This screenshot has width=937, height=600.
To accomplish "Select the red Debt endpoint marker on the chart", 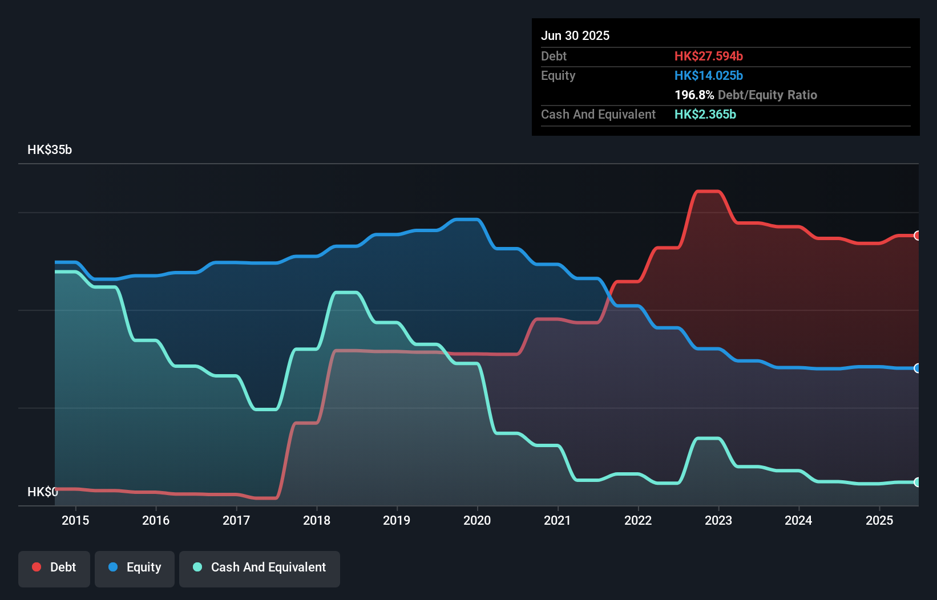I will [917, 235].
